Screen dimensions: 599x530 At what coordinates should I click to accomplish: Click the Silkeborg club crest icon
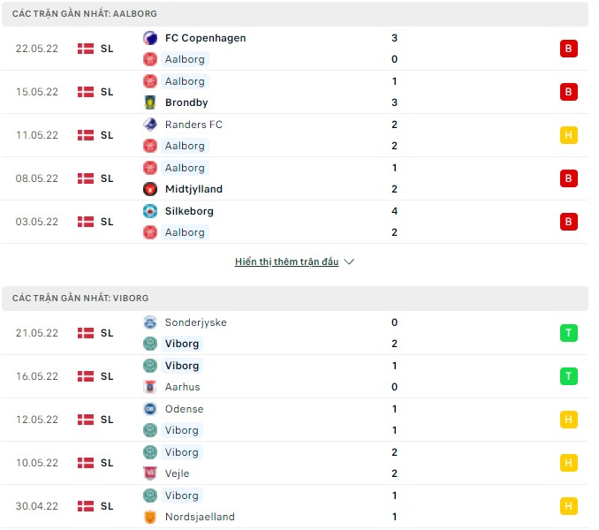[150, 211]
